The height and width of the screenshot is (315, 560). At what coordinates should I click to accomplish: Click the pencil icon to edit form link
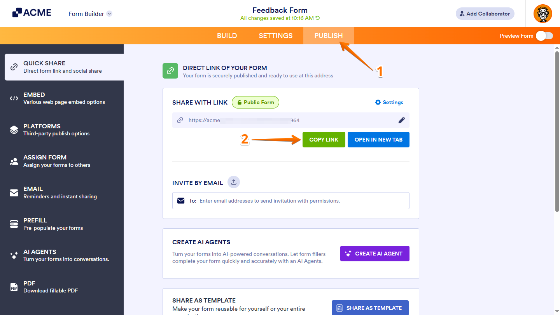click(x=402, y=120)
